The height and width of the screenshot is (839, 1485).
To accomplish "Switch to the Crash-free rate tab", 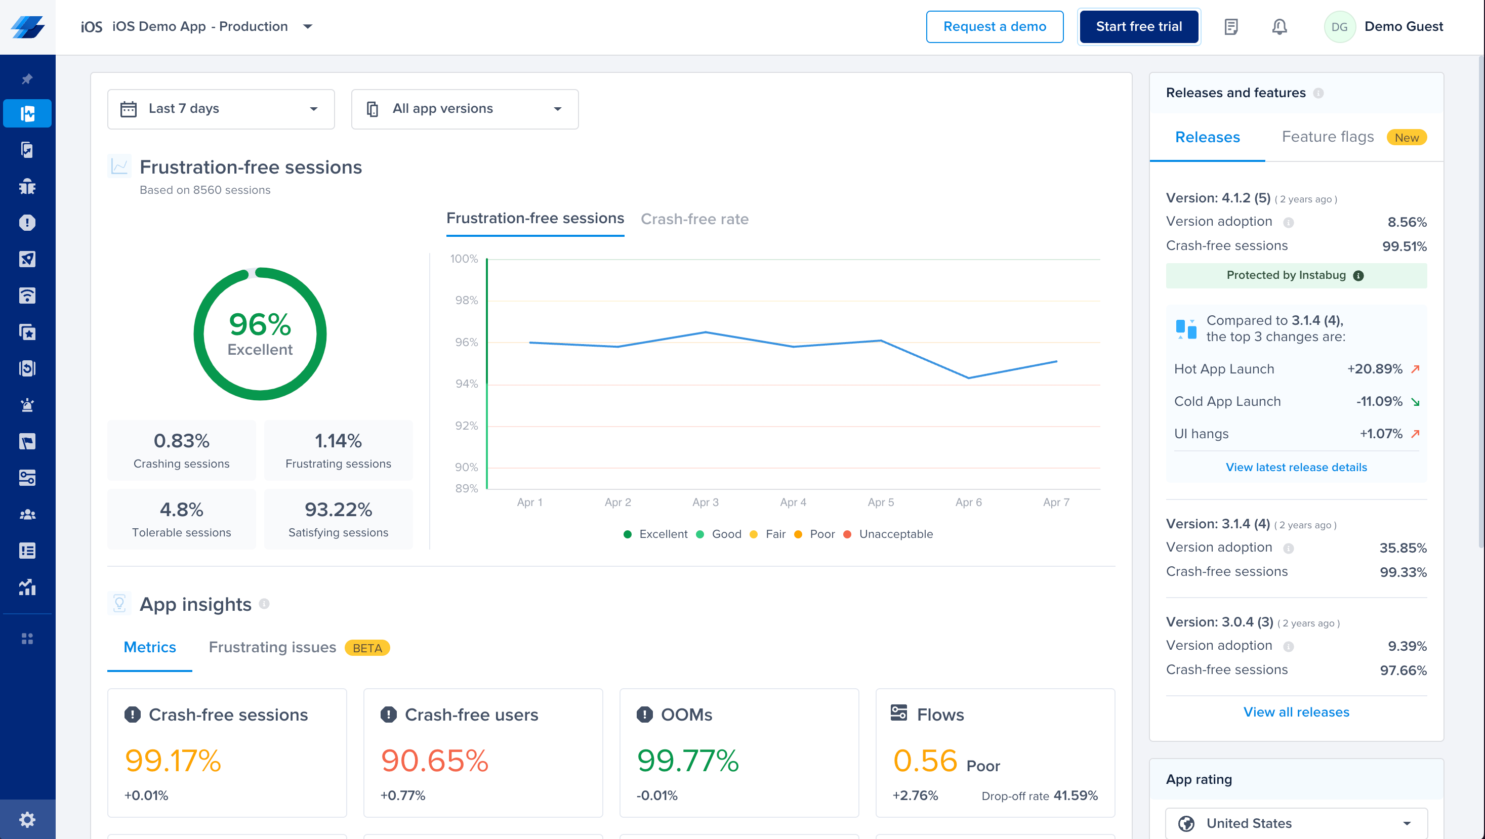I will tap(694, 219).
